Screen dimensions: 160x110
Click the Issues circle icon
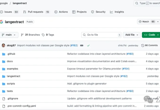(x=1, y=12)
